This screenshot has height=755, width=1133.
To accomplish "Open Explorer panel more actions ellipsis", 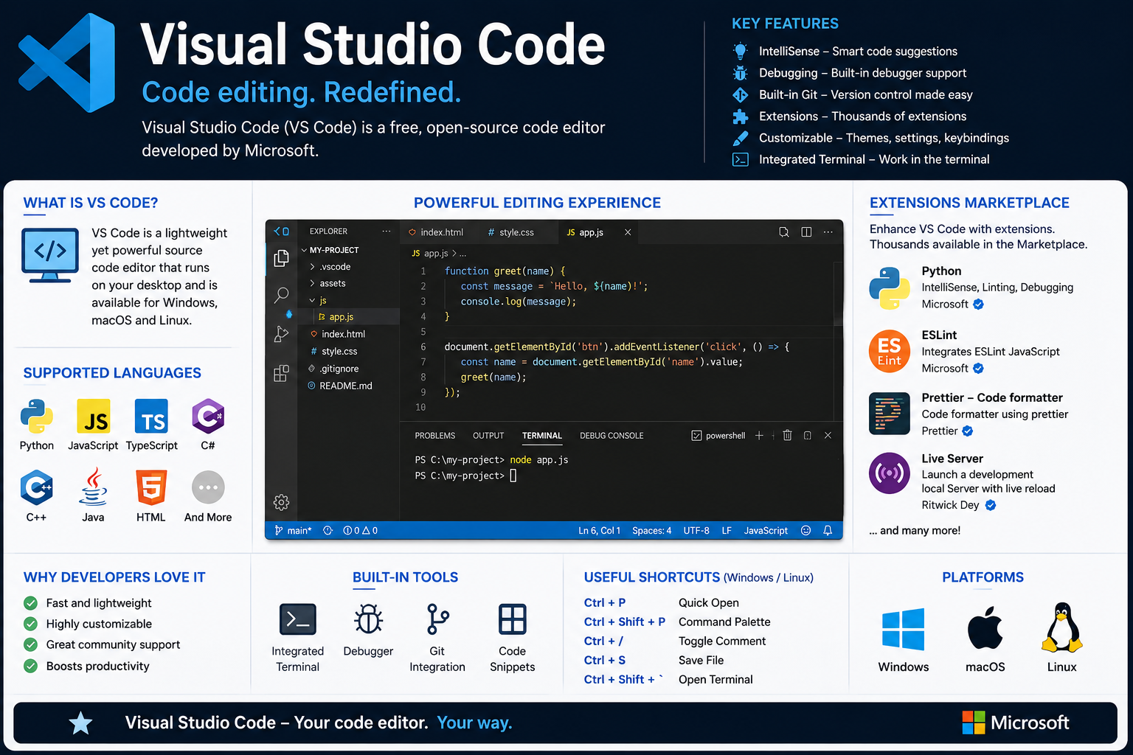I will (x=386, y=232).
